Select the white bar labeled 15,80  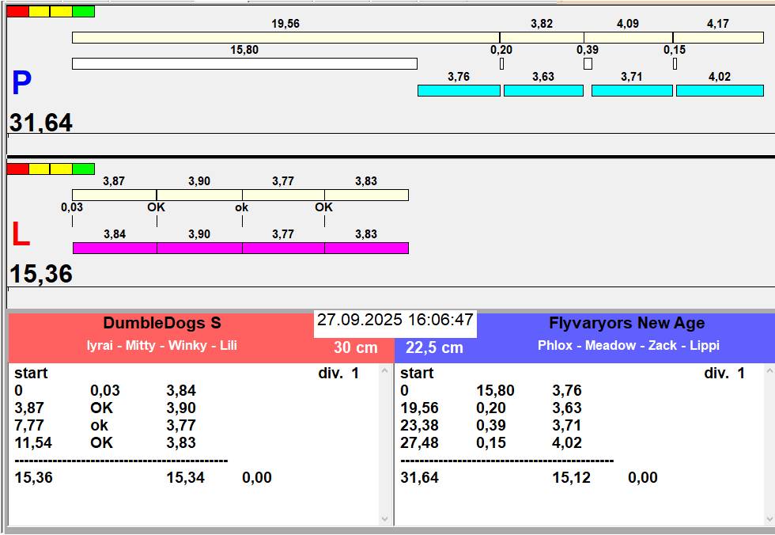(244, 64)
